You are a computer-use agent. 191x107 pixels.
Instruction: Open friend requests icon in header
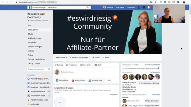[139, 7]
